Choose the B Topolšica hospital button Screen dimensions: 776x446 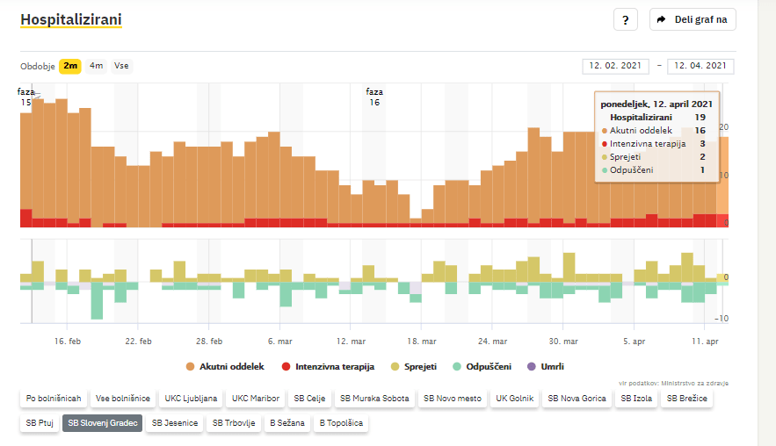pyautogui.click(x=342, y=423)
